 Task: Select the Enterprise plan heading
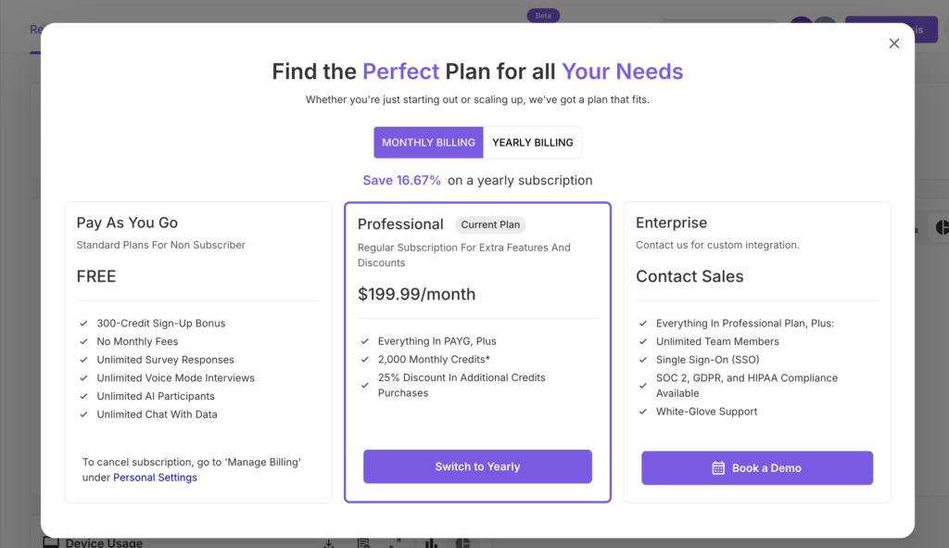(671, 223)
